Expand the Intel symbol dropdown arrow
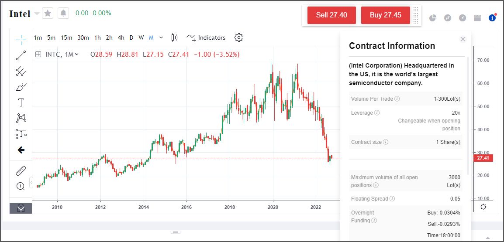The image size is (504, 242). 37,14
